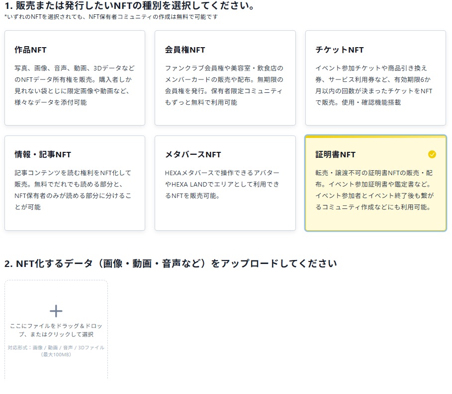Image resolution: width=452 pixels, height=394 pixels.
Task: Click the step 1 NFT種別 heading
Action: coord(130,6)
